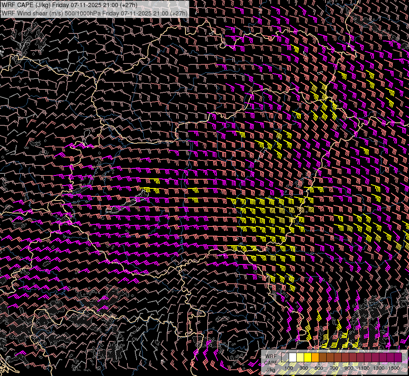
Task: Pick the 700 label in the CAPE scale
Action: (334, 368)
